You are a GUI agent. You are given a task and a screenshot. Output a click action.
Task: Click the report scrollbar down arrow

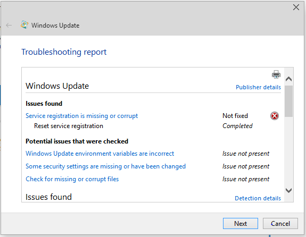(x=288, y=190)
